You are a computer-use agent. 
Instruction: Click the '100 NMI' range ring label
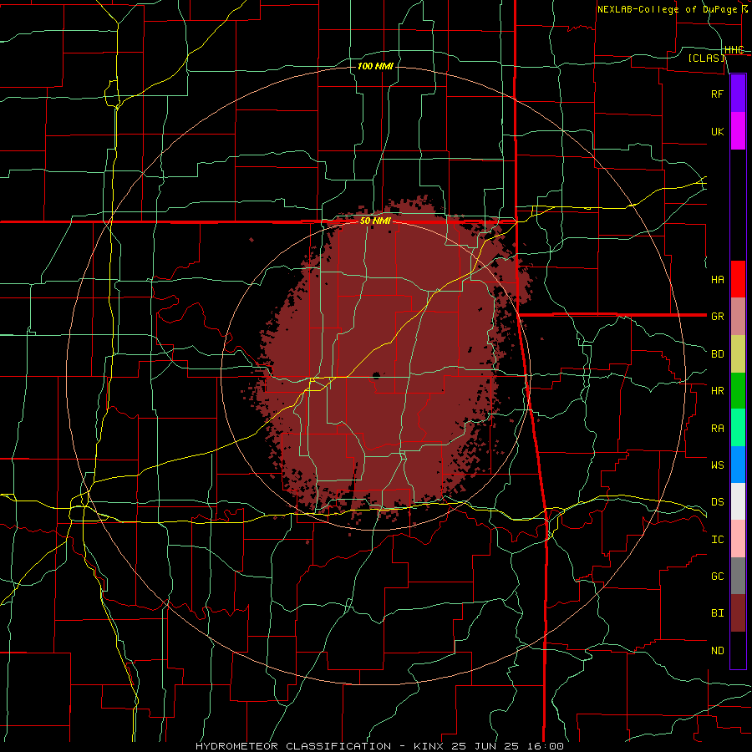375,66
